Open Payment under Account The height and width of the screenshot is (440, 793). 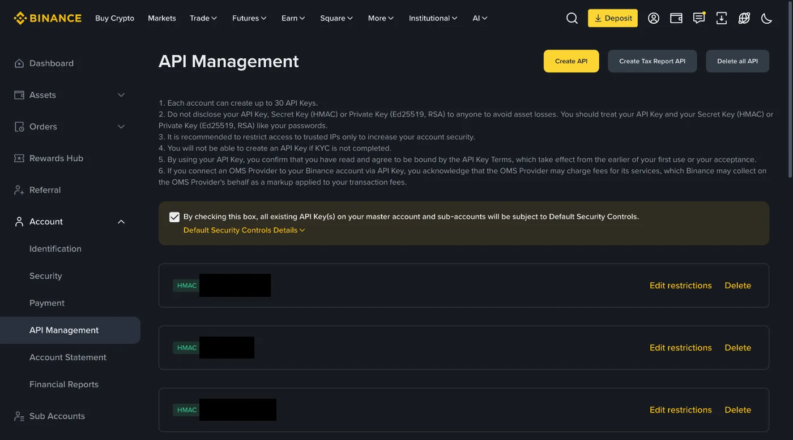(47, 303)
